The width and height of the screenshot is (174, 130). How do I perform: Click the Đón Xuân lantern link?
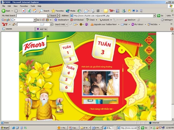pyautogui.click(x=149, y=40)
